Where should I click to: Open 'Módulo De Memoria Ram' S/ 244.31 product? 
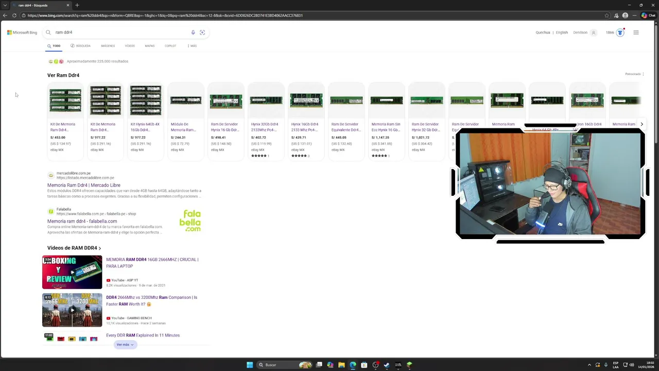(186, 121)
